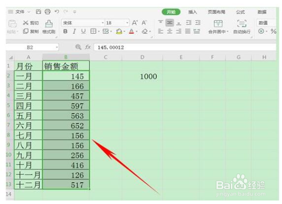Click cell containing 销售金额
Screen dimensions: 282x204
click(x=66, y=66)
